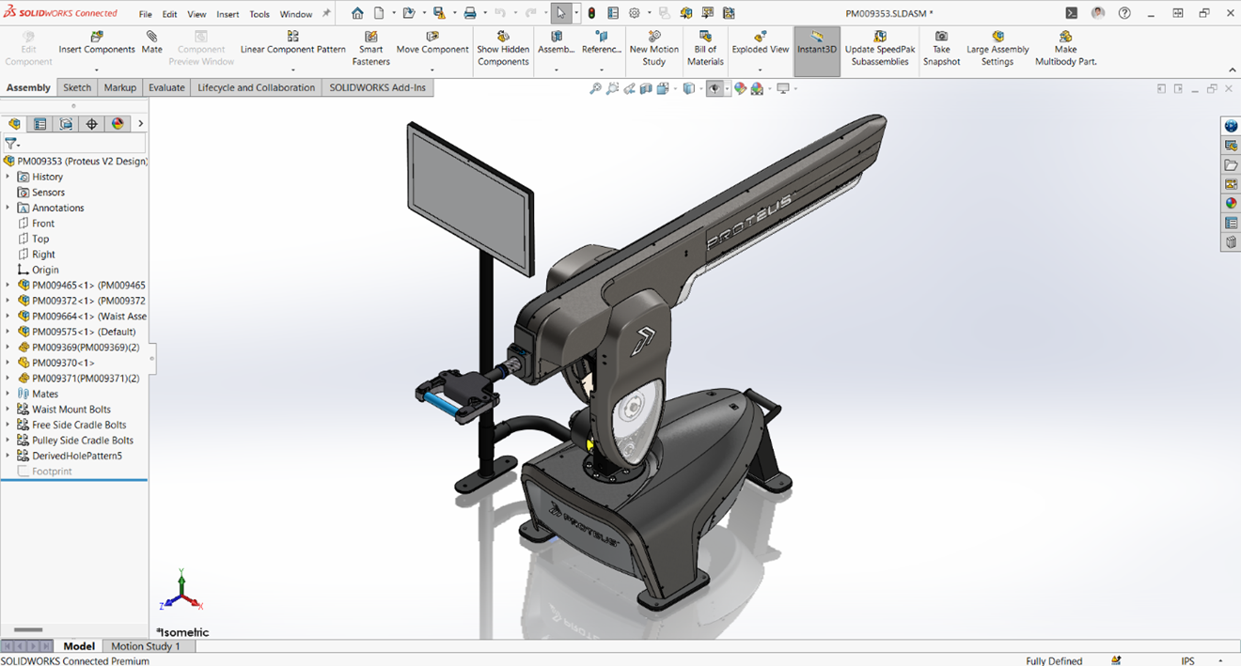Expand the History tree item
The height and width of the screenshot is (666, 1241).
pos(8,176)
